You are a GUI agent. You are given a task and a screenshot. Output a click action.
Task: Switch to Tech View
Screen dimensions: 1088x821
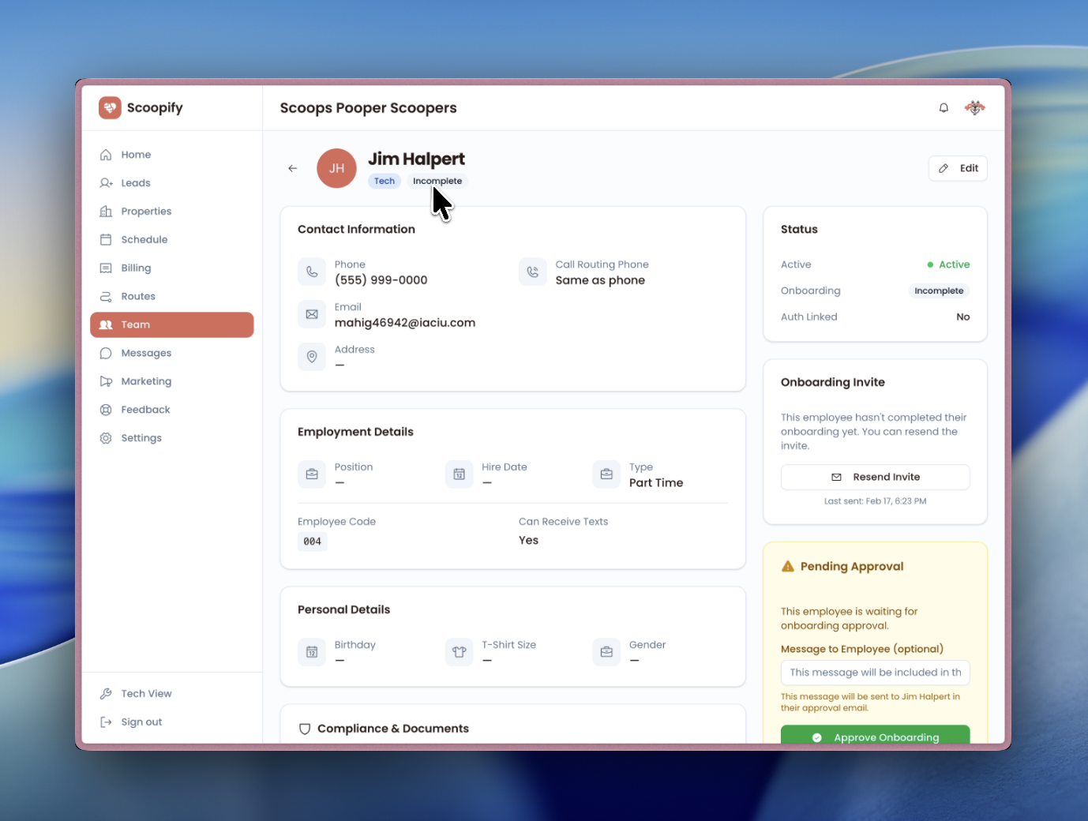coord(145,693)
